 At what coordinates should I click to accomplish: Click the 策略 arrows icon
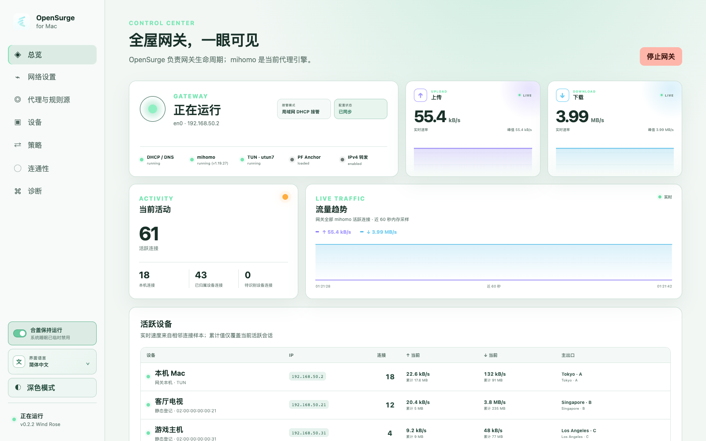click(18, 145)
